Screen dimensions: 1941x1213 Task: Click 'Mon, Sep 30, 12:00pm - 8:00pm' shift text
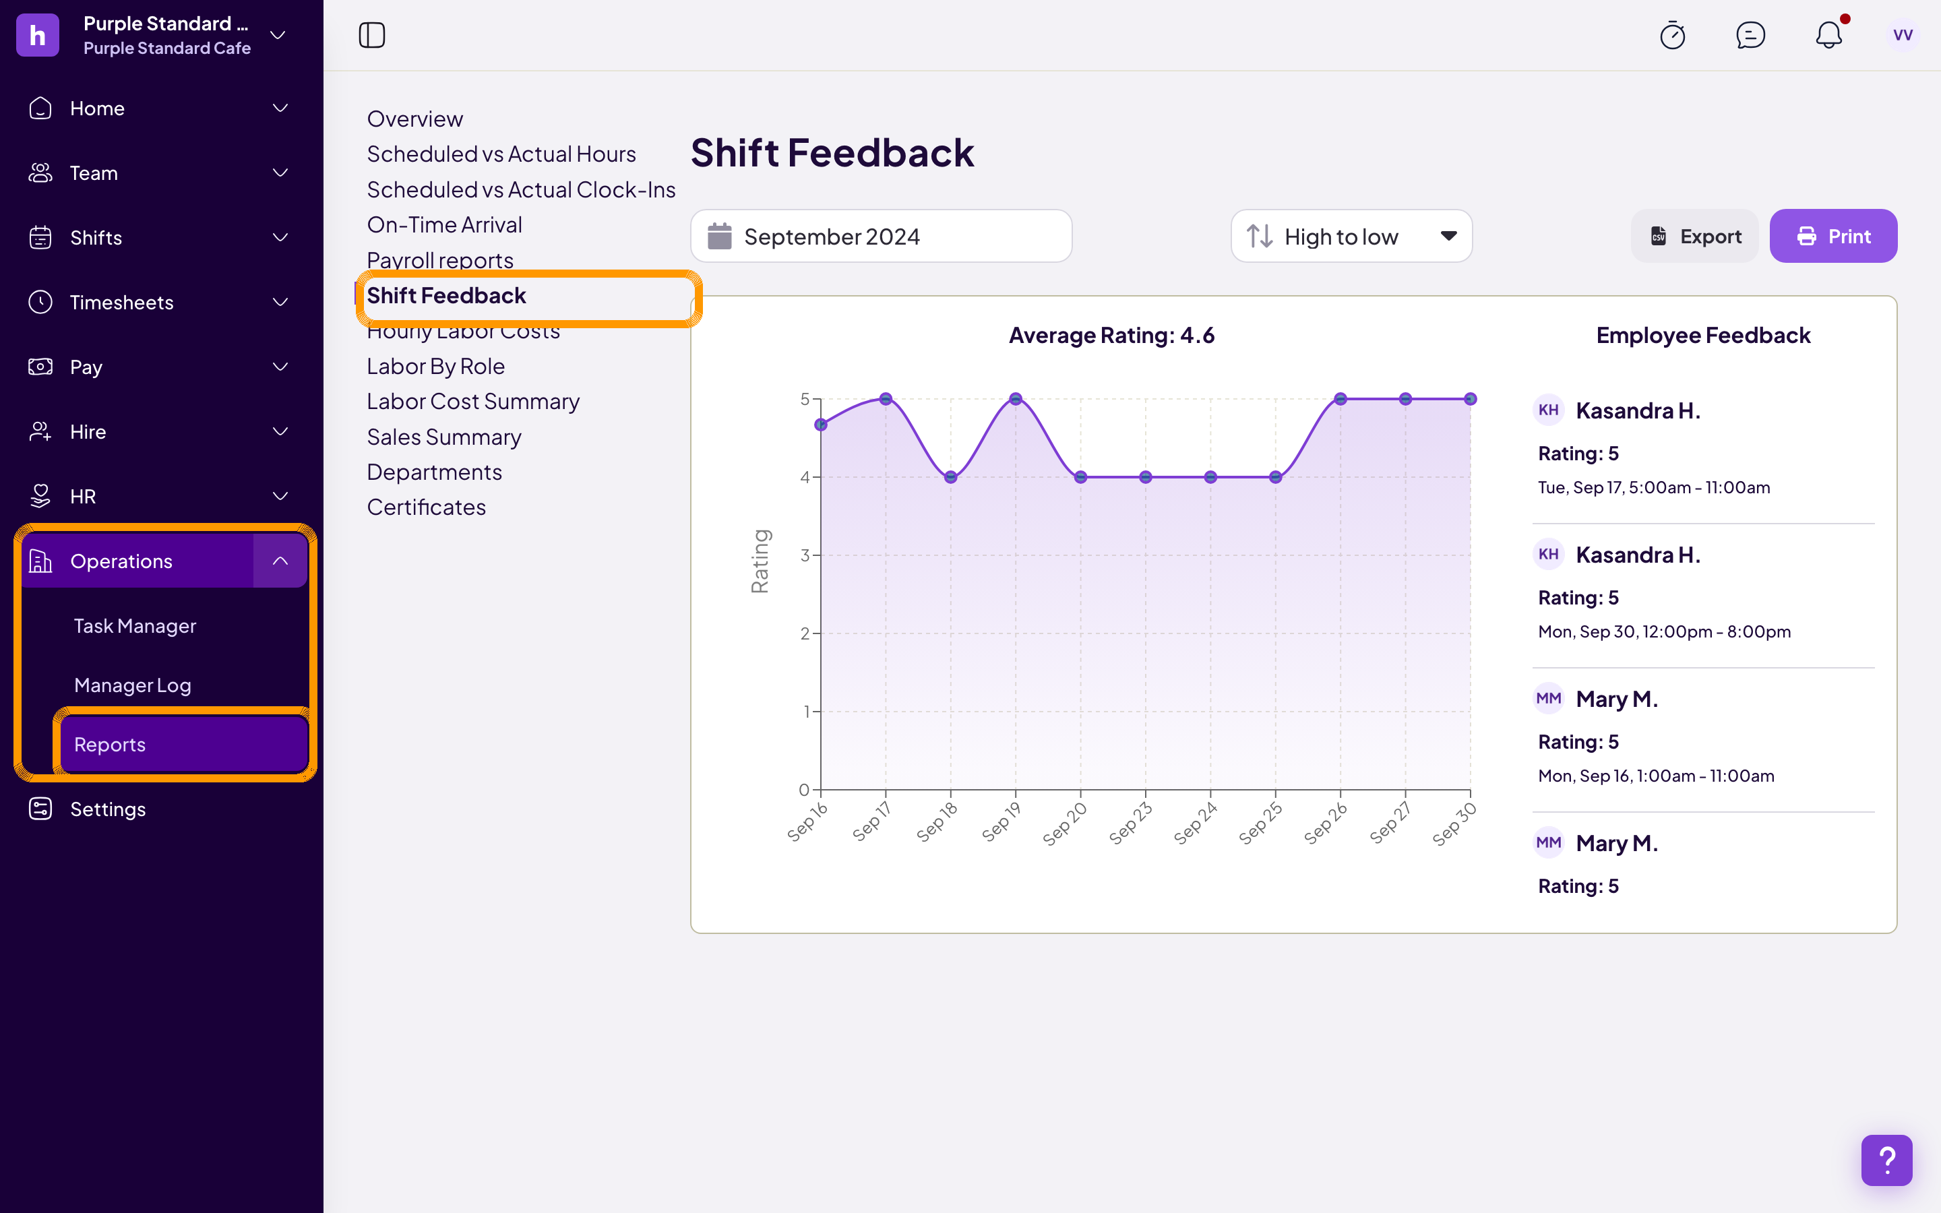click(x=1663, y=631)
